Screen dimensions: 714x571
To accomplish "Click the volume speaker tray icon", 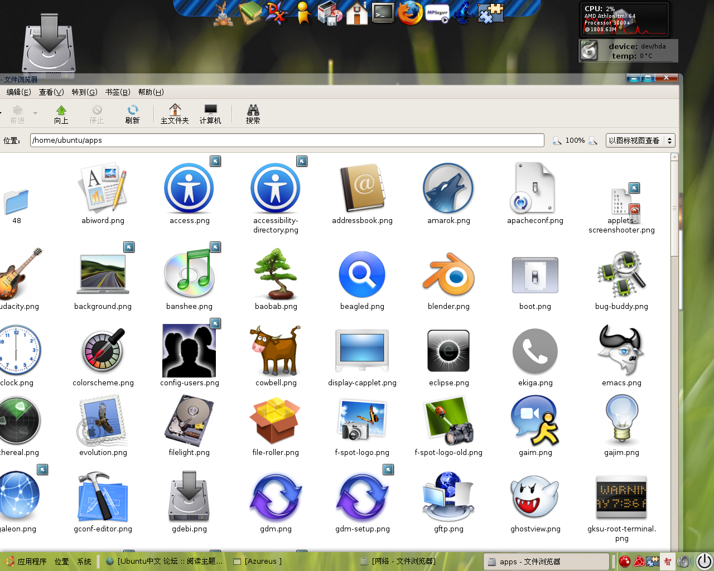I will pyautogui.click(x=684, y=562).
